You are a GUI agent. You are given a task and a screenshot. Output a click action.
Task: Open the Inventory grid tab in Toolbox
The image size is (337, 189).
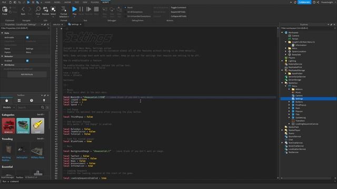point(19,100)
